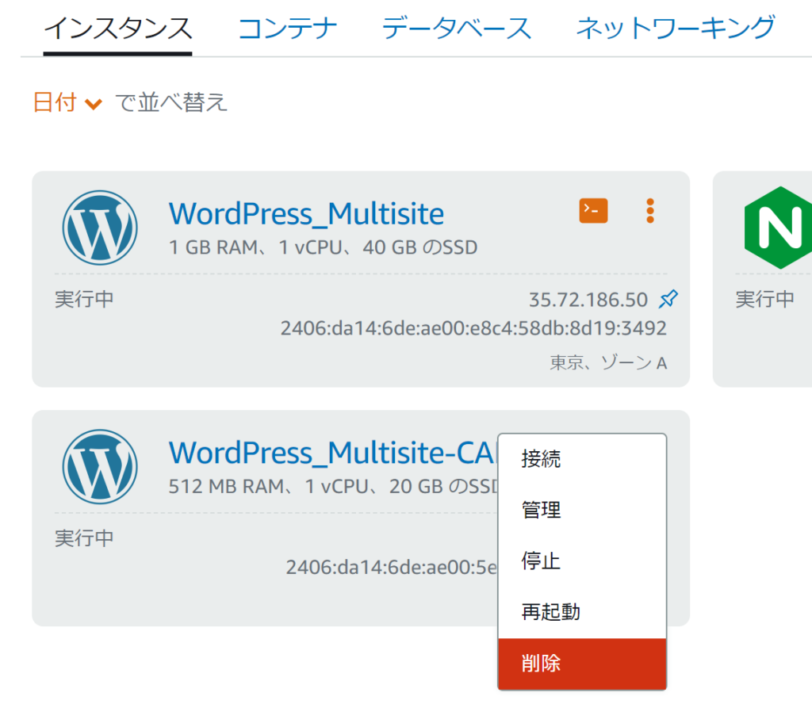This screenshot has height=708, width=812.
Task: Open the WordPress_Multisite instance name link
Action: [306, 214]
